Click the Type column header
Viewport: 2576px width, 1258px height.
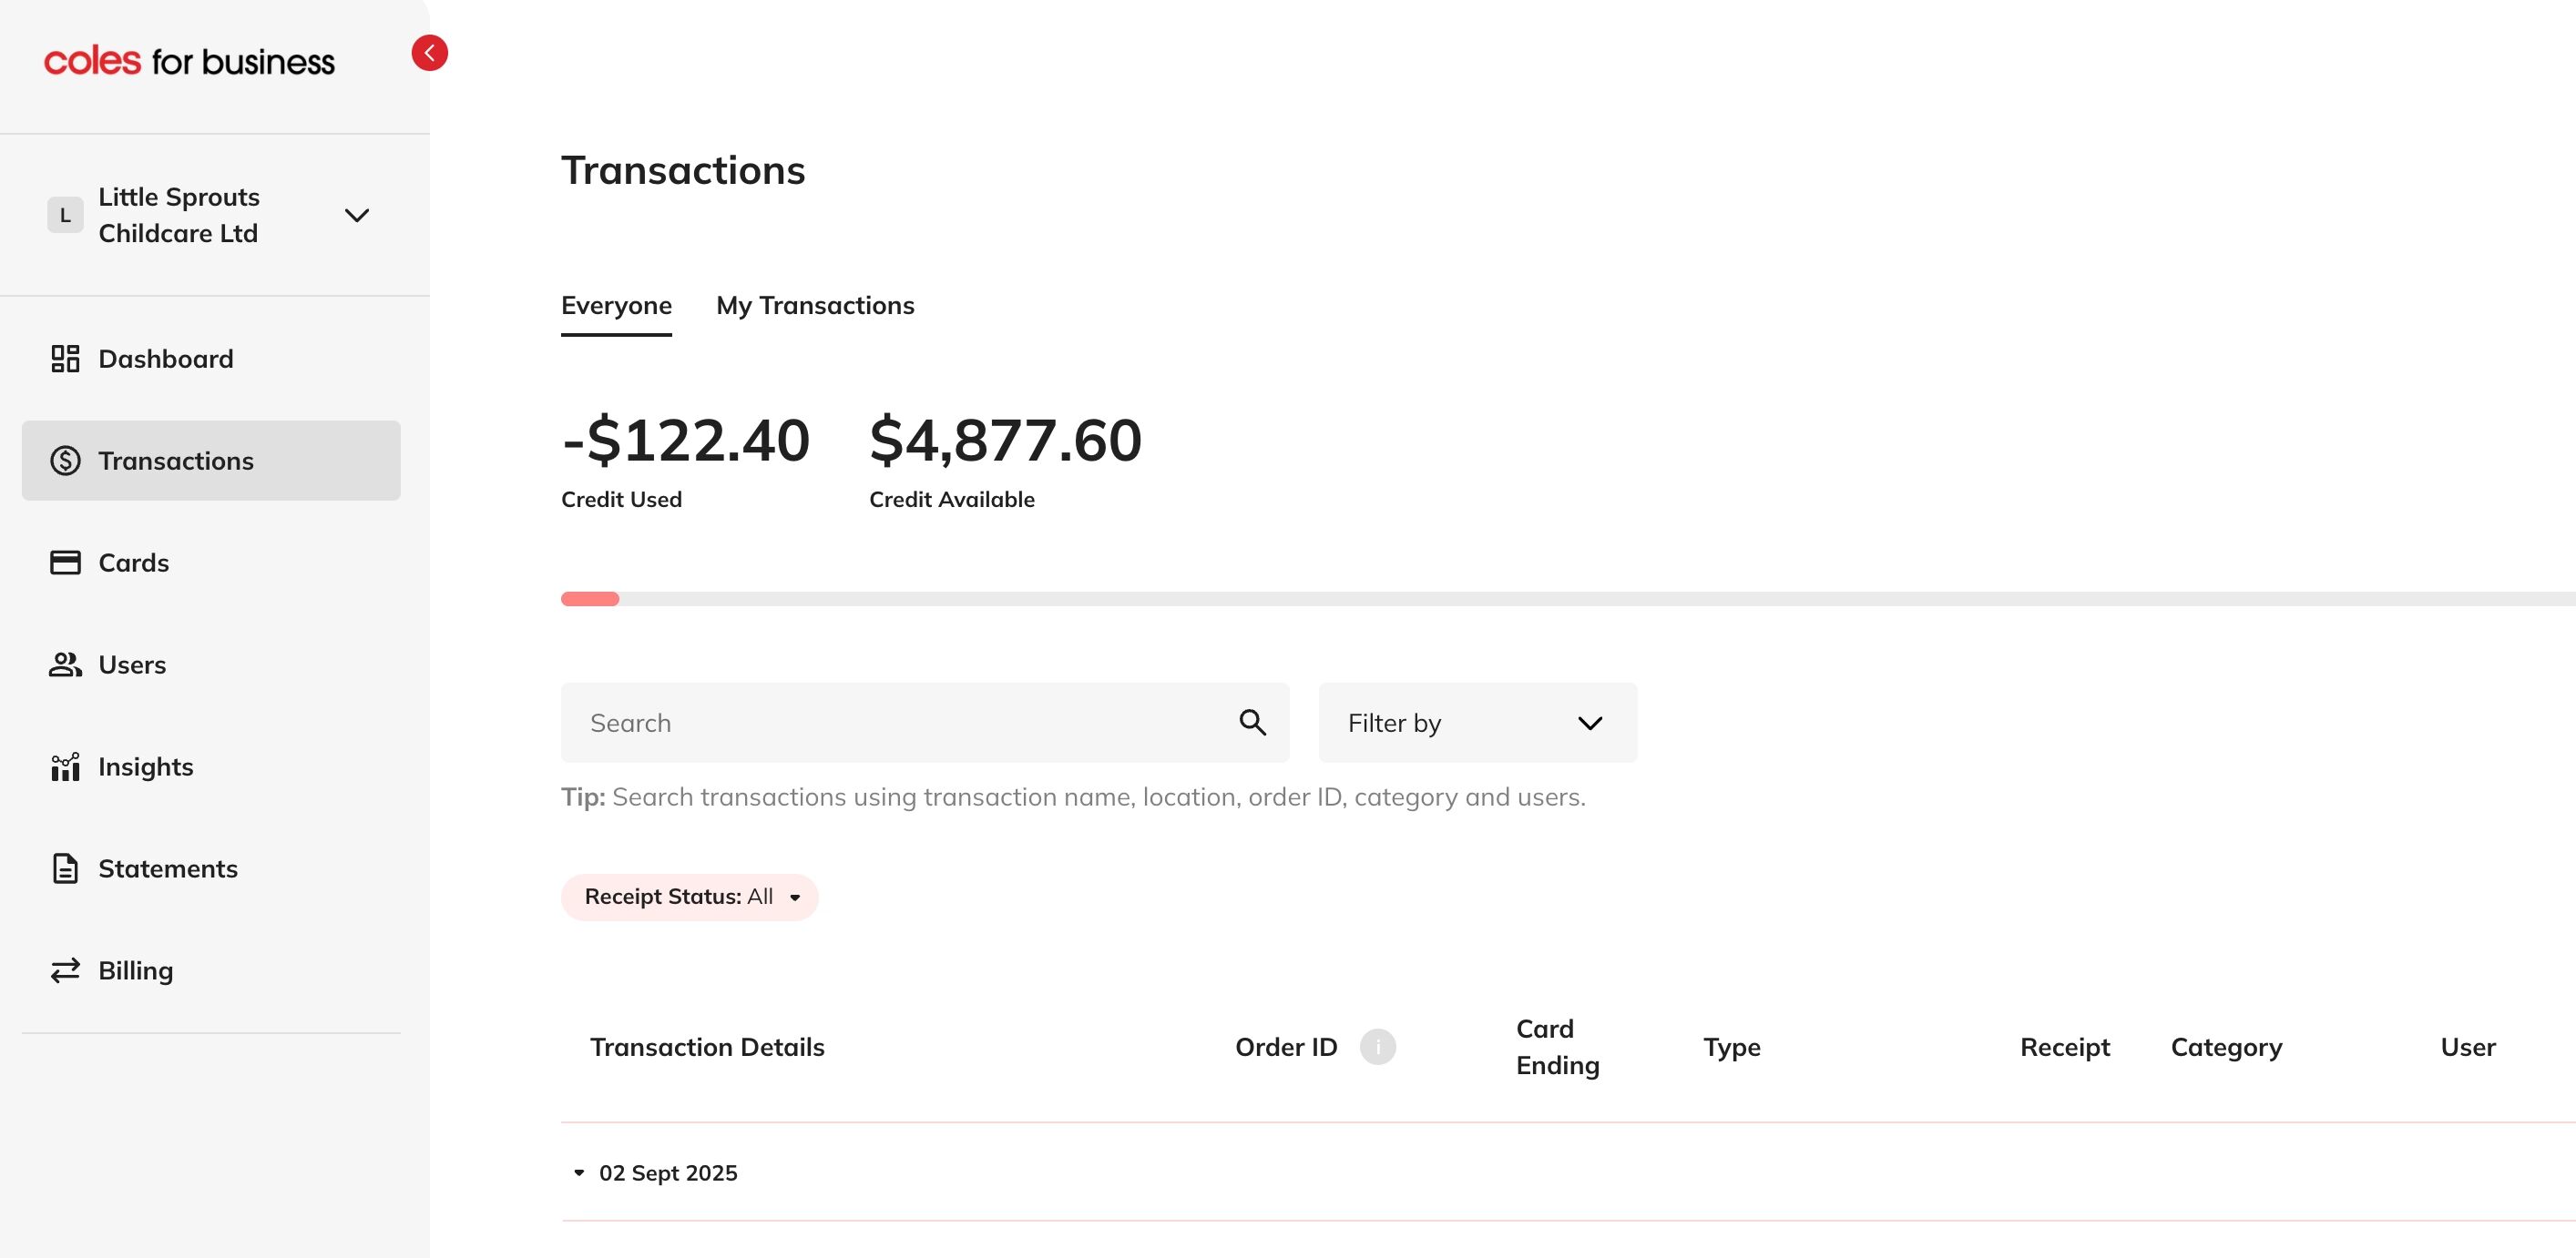pos(1732,1046)
